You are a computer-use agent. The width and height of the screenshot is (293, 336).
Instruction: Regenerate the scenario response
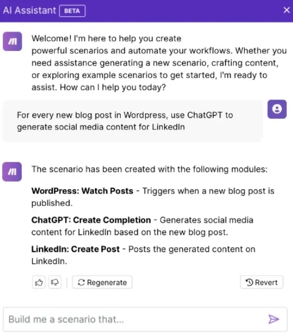point(102,282)
